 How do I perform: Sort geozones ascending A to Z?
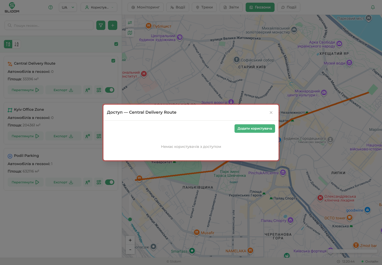tap(8, 44)
